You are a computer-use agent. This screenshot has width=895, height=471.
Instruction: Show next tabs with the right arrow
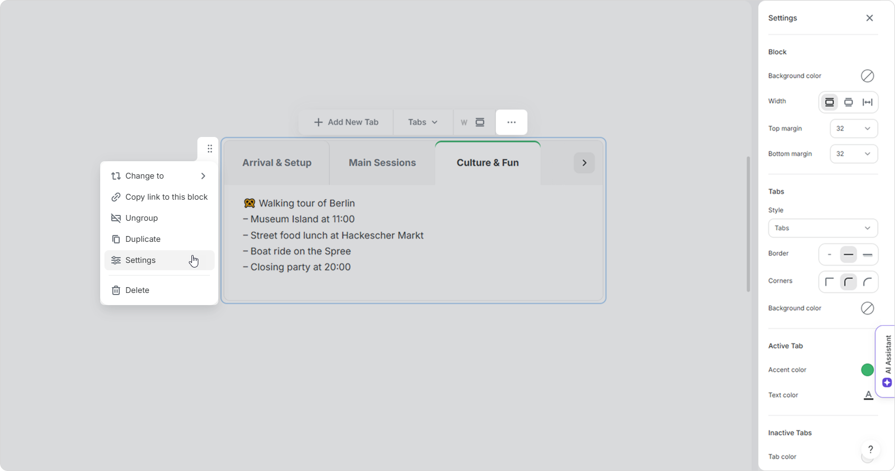click(584, 163)
